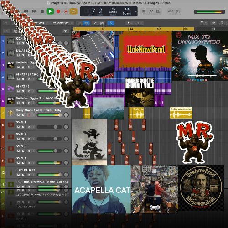This screenshot has width=228, height=228.
Task: Click the master output level meter
Action: [209, 12]
